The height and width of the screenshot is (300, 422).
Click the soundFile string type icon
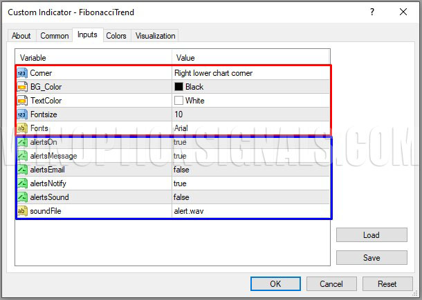22,211
